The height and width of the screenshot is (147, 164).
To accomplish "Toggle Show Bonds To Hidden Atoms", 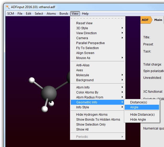I will coord(97,120).
